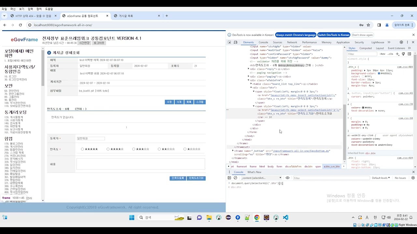Screen dimensions: 417x234
Task: Open DevTools settings gear
Action: tap(401, 42)
